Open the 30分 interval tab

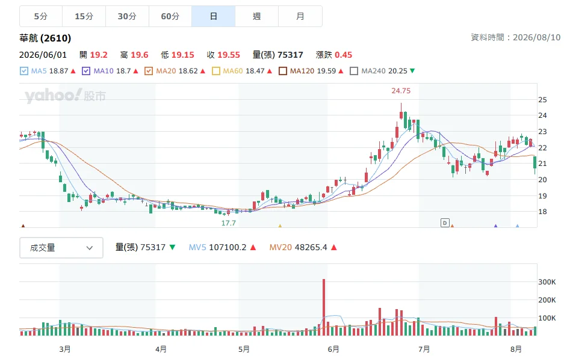127,16
